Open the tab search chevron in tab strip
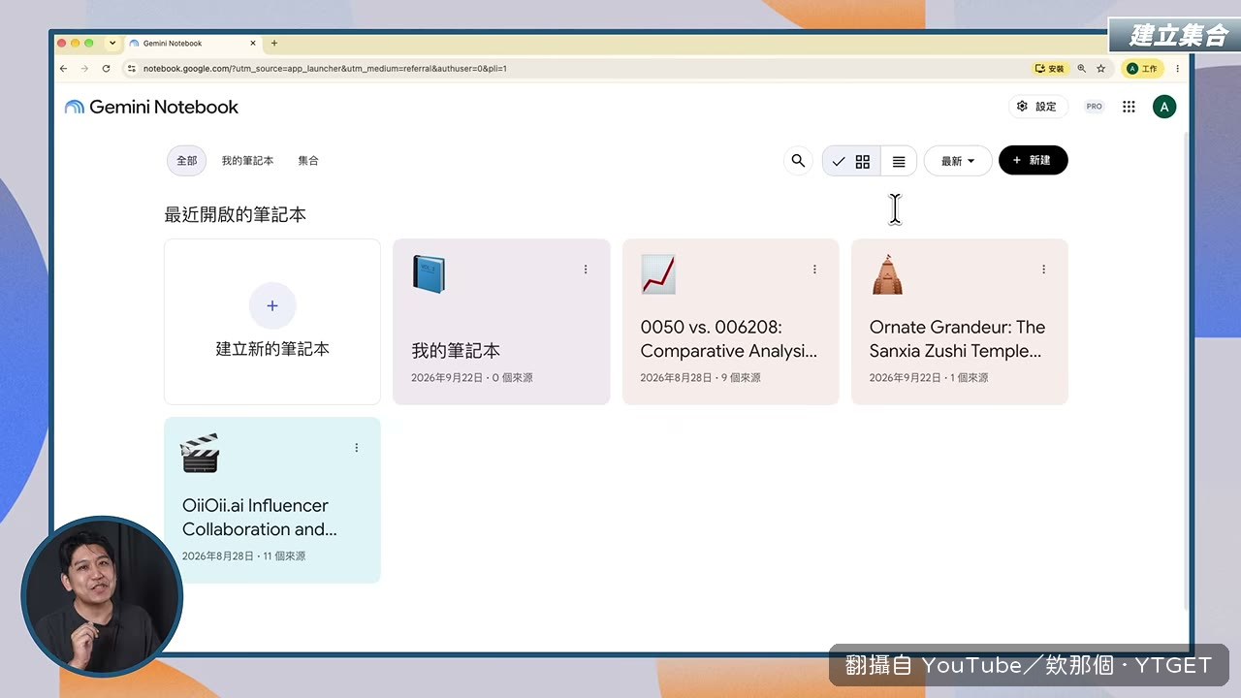 [112, 44]
